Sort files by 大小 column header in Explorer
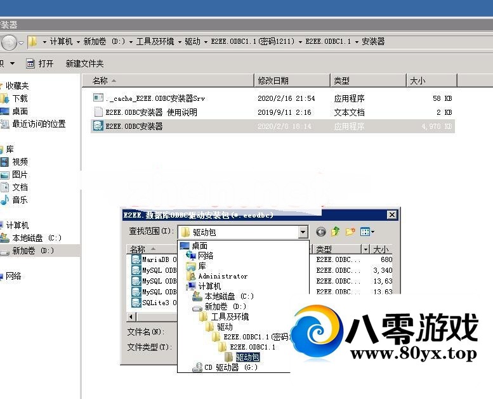The width and height of the screenshot is (493, 399). (431, 81)
